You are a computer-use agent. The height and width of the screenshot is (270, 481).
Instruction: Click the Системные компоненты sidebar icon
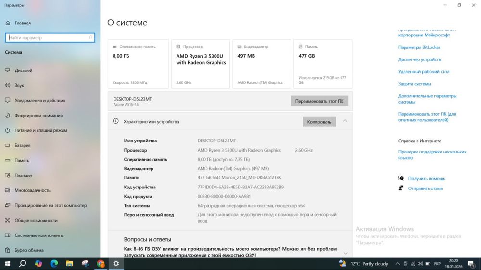(8, 235)
